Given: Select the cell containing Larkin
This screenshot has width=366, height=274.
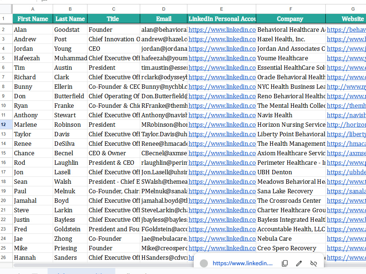Looking at the screenshot, I should tap(70, 210).
